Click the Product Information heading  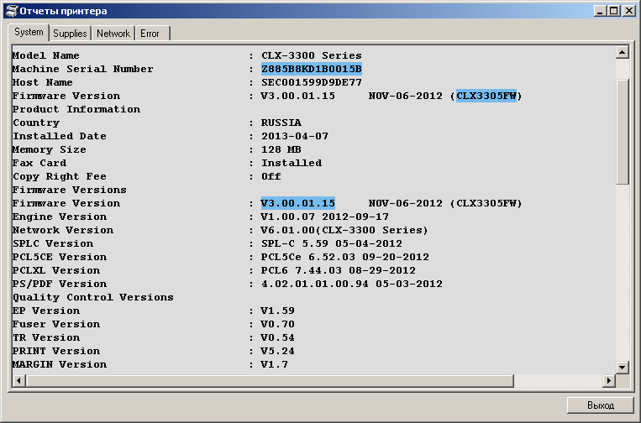coord(76,109)
